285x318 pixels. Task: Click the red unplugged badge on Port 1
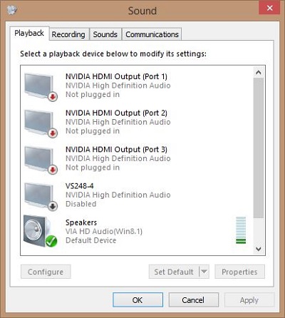53,97
